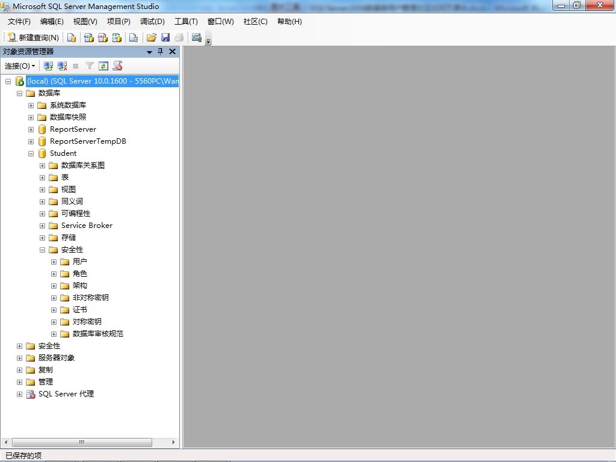This screenshot has width=616, height=462.
Task: Open the 调试(D) menu
Action: (x=152, y=22)
